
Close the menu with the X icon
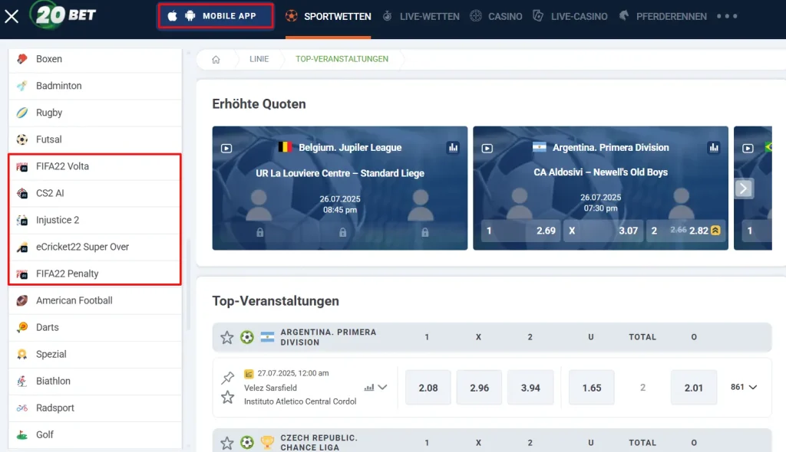tap(12, 16)
